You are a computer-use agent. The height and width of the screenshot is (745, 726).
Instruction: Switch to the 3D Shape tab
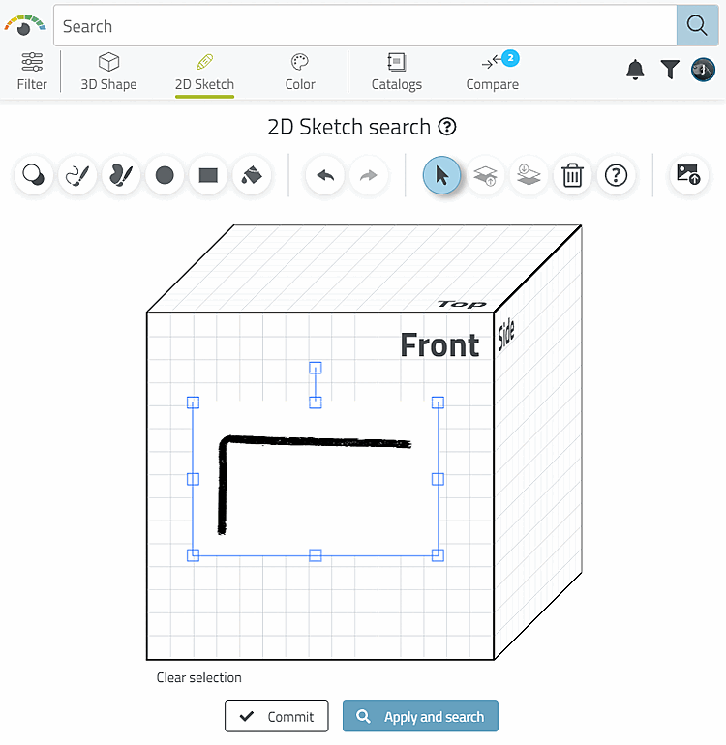coord(108,72)
